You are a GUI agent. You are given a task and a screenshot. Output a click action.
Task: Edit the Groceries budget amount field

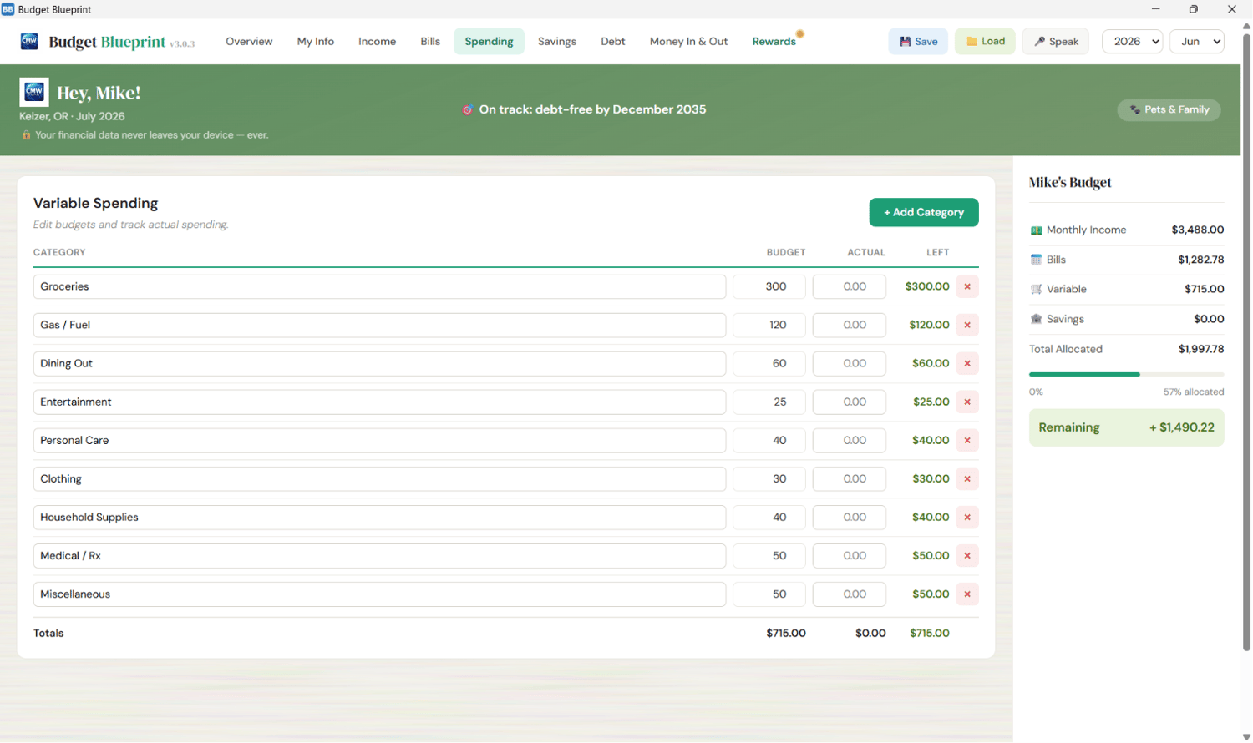click(769, 286)
